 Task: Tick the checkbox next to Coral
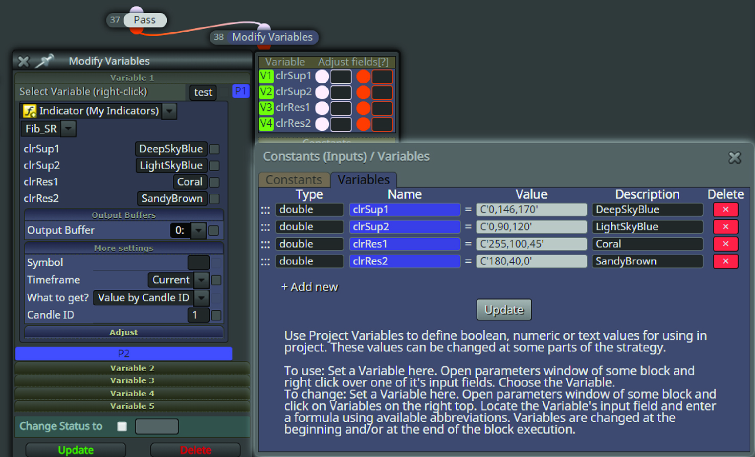215,182
